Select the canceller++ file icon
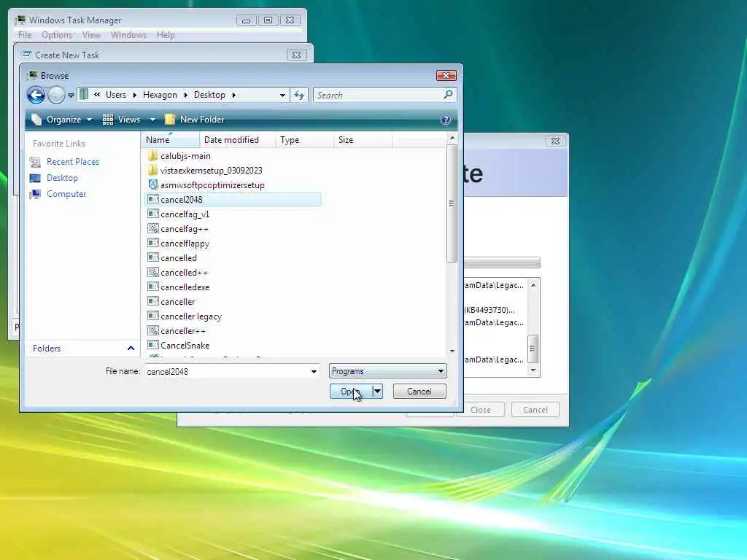 (x=153, y=330)
